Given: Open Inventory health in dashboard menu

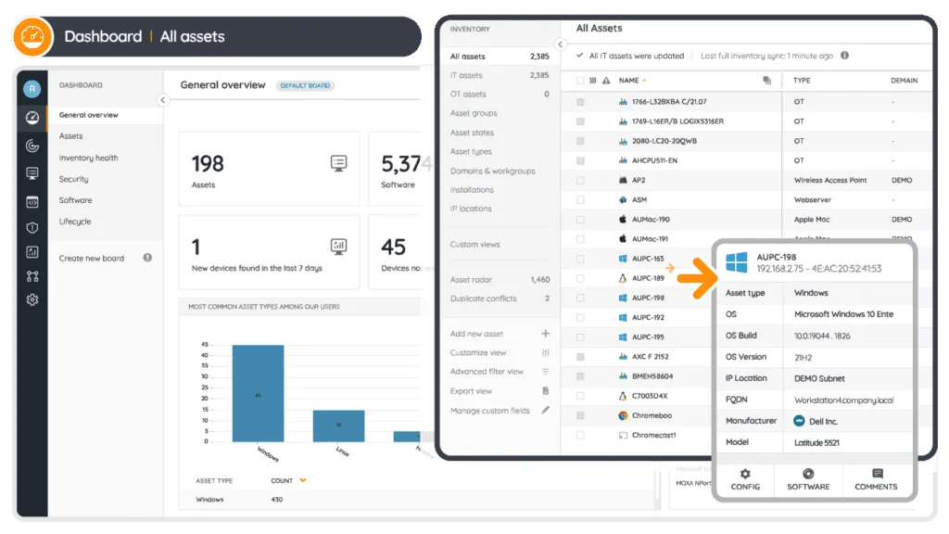Looking at the screenshot, I should tap(89, 158).
